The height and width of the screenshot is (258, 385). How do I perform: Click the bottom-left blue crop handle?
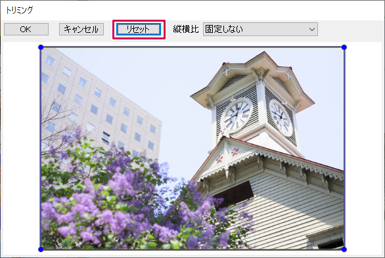click(41, 249)
